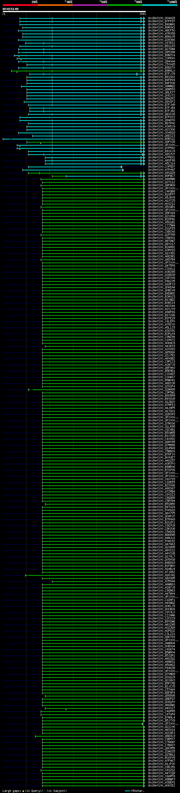Select hit label UniRef100_A9NNQ2
This screenshot has height=793, width=180.
[161, 86]
